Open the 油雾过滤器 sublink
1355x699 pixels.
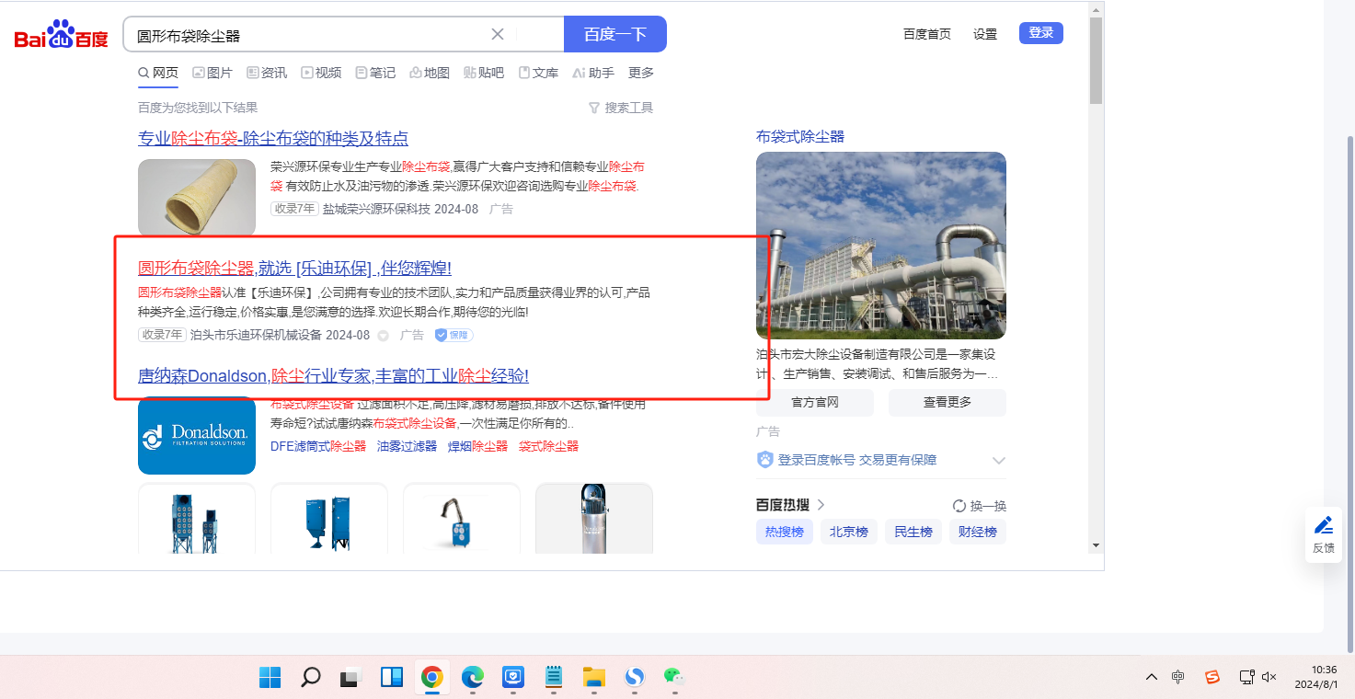pyautogui.click(x=407, y=447)
